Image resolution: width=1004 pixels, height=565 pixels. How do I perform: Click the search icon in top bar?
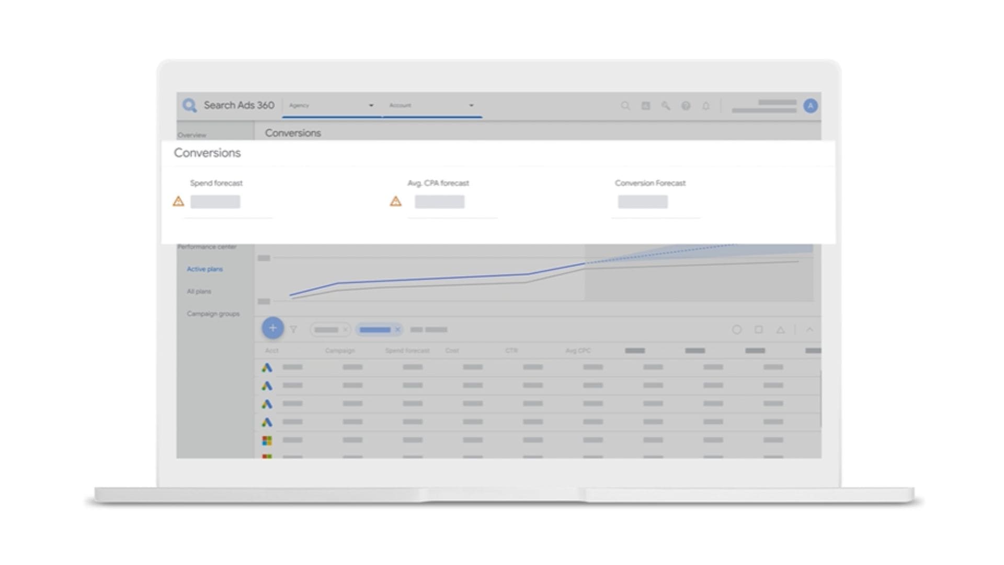(625, 106)
